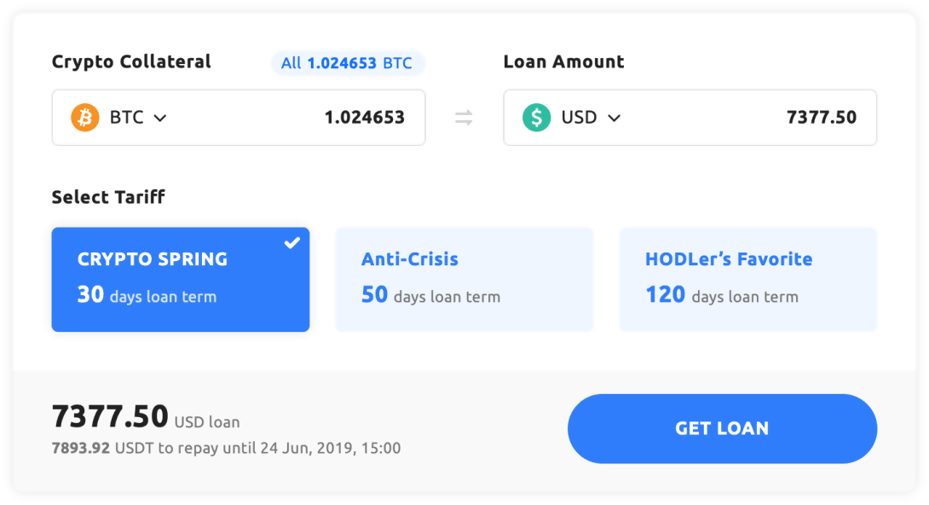Expand the chevron next to USD

614,119
